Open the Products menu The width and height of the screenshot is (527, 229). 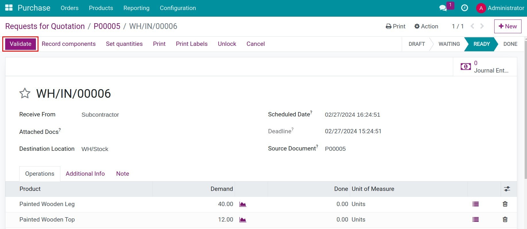pyautogui.click(x=101, y=8)
